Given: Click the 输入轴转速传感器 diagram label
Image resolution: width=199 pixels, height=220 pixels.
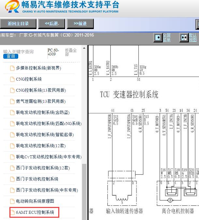Looking at the screenshot, I should tap(124, 211).
